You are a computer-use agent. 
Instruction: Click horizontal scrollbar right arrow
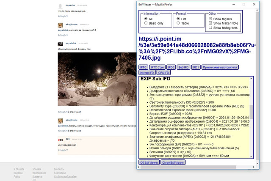click(254, 167)
